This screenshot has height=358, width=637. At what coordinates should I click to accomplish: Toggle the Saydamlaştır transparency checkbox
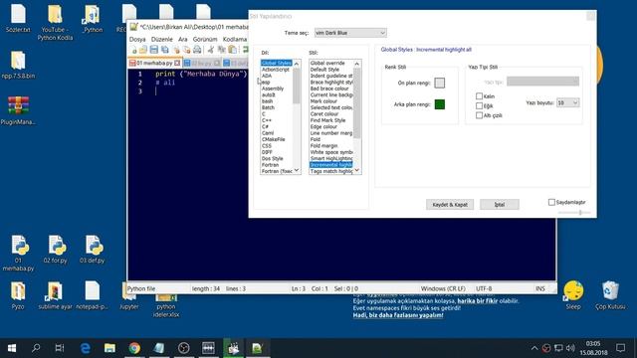tap(551, 202)
